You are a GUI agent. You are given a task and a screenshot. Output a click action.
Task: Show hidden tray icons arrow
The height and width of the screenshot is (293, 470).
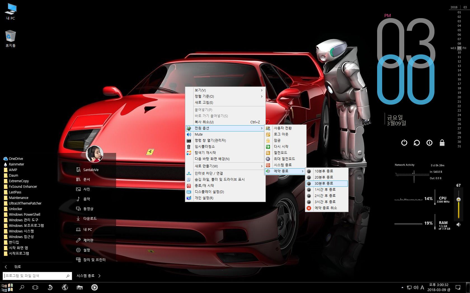[402, 287]
